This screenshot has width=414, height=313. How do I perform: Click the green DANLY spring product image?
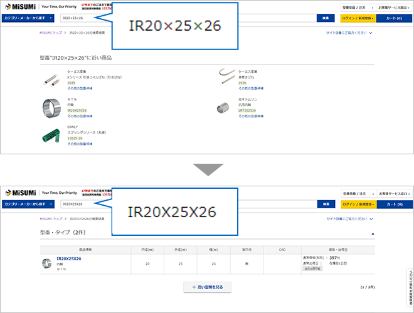pos(51,135)
